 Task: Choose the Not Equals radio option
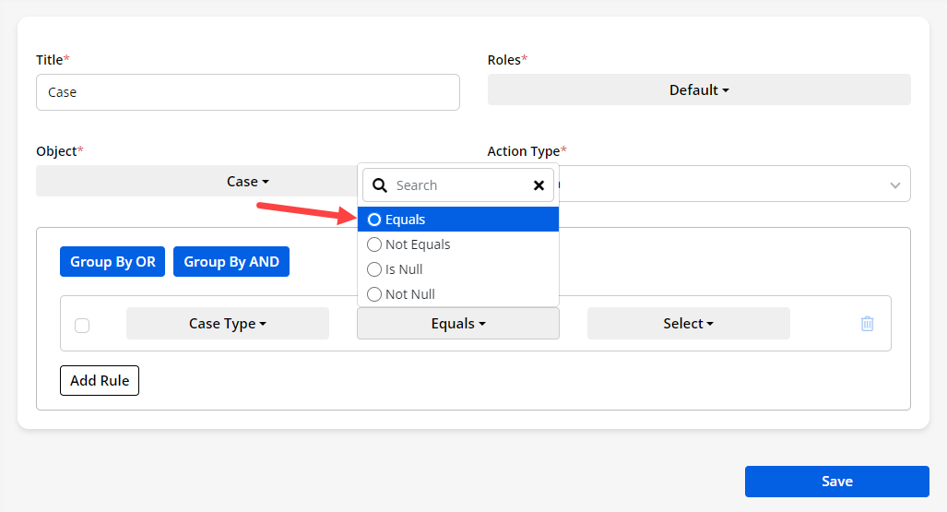click(x=374, y=244)
